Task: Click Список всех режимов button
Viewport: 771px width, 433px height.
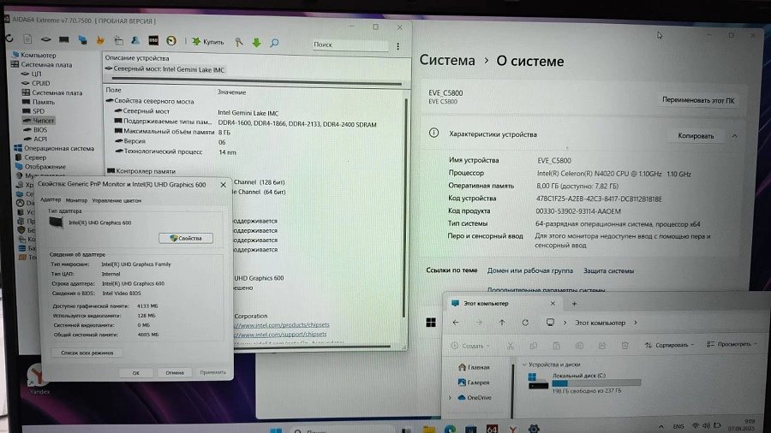Action: [87, 353]
